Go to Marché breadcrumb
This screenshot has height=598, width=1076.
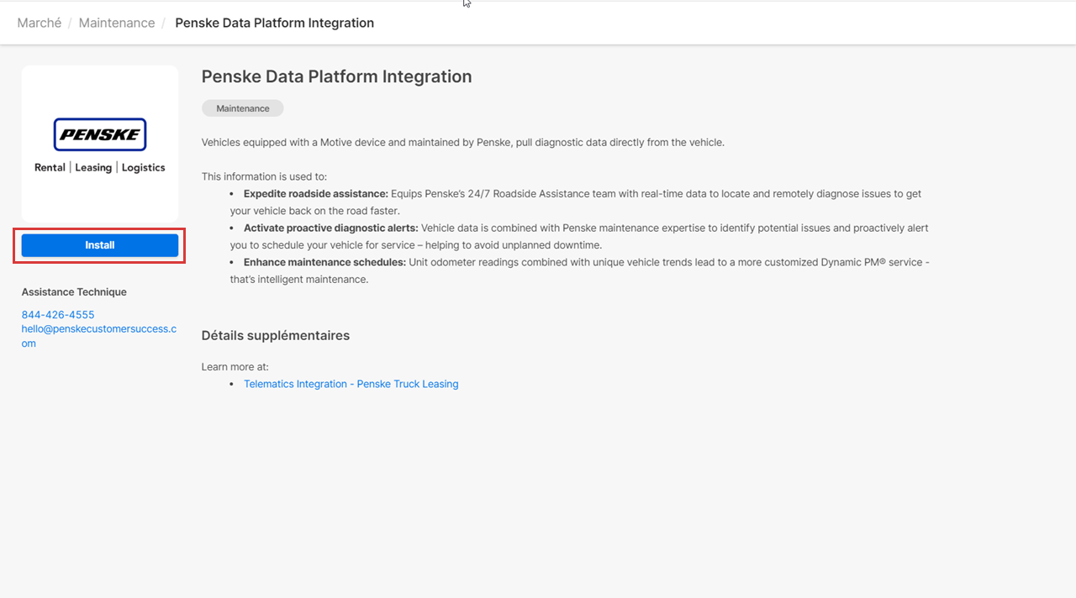coord(40,23)
